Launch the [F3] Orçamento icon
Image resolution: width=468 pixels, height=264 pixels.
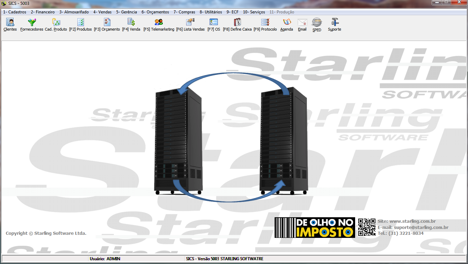coord(107,22)
